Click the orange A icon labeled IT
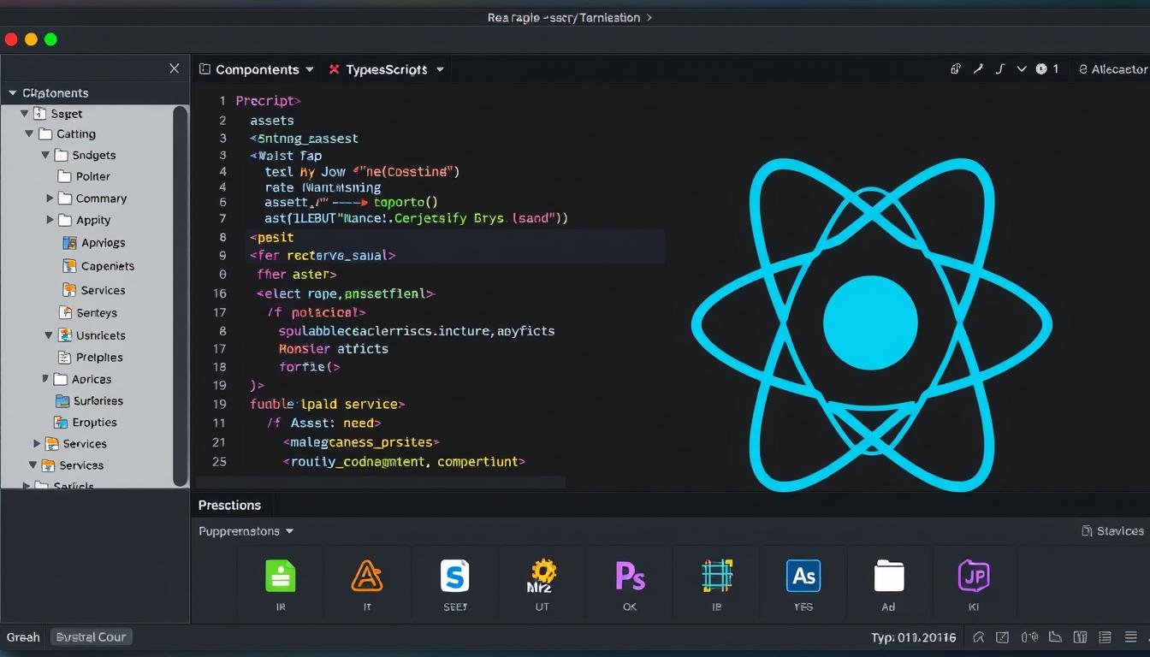This screenshot has height=657, width=1150. click(367, 576)
